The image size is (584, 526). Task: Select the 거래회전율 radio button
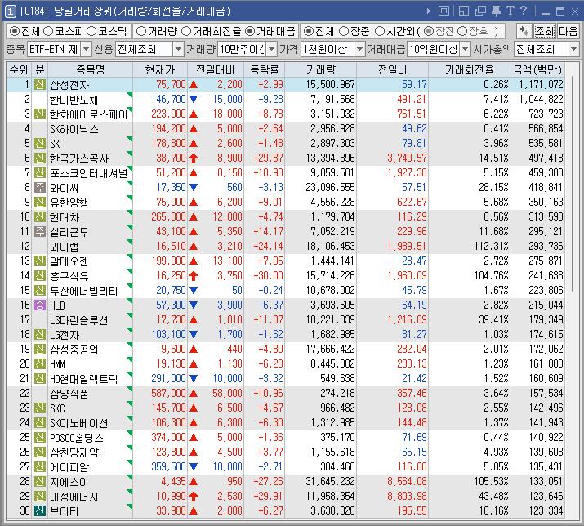pos(186,31)
